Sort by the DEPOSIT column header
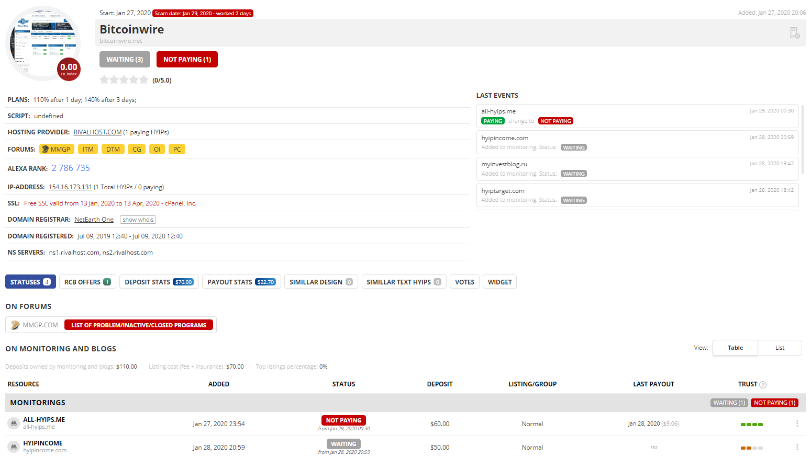Image resolution: width=811 pixels, height=458 pixels. (x=440, y=384)
